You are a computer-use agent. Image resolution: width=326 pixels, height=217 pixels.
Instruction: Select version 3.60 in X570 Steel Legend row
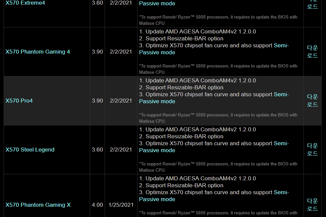97,150
